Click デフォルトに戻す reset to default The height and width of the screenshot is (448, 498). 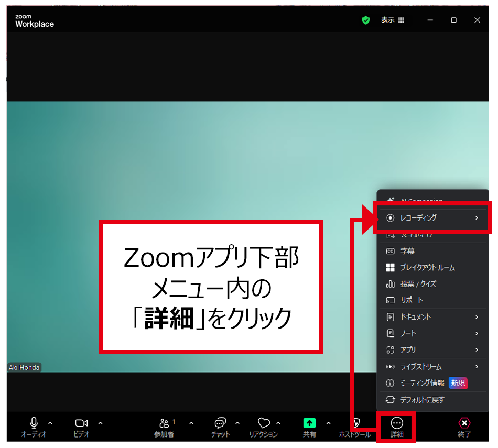432,400
